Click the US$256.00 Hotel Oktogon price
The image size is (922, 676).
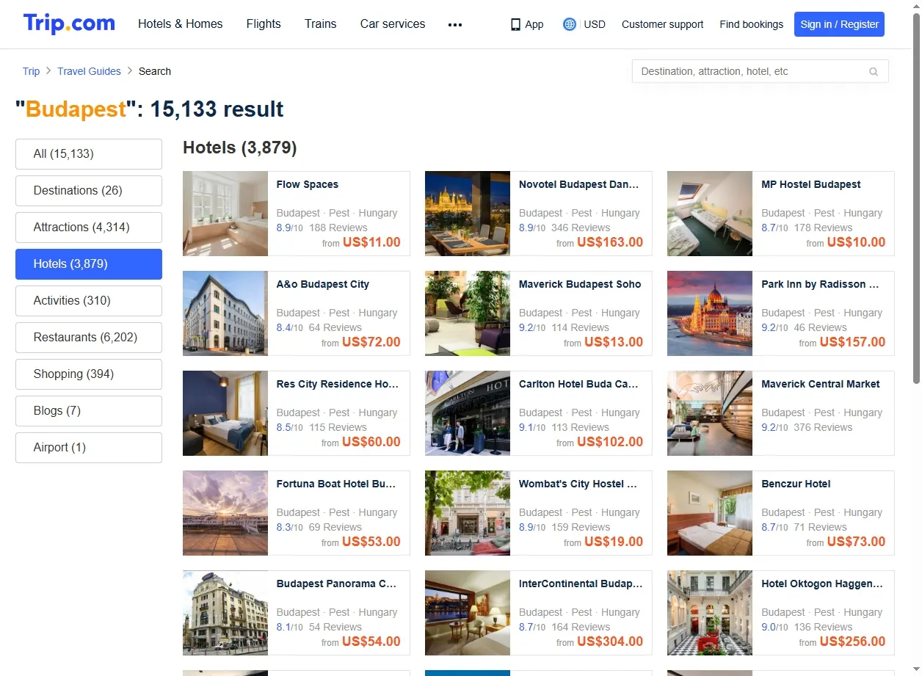pyautogui.click(x=852, y=642)
